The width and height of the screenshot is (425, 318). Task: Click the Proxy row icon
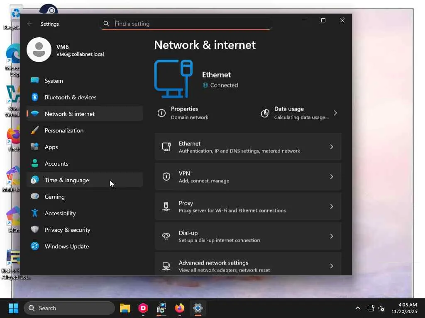[x=166, y=206]
